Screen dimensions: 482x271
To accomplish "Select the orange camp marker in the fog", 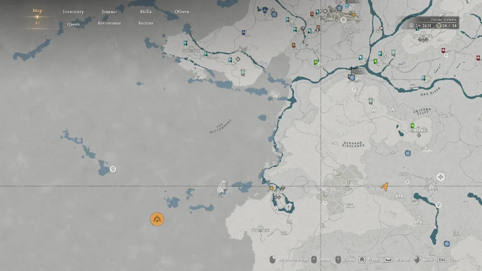I will click(x=157, y=219).
